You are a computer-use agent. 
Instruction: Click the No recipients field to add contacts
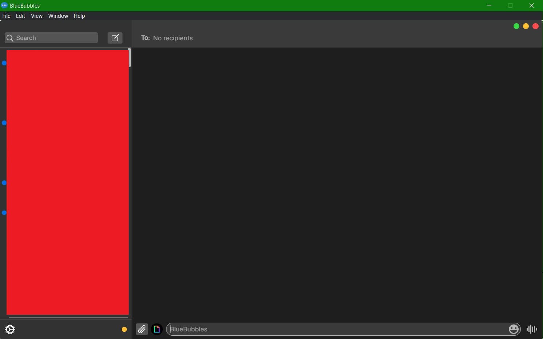173,38
